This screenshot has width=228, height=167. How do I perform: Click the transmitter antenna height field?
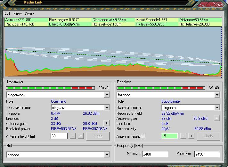coord(59,136)
